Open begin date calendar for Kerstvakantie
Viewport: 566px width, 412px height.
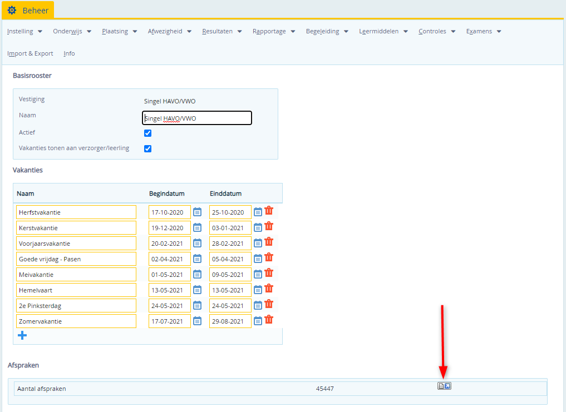197,227
